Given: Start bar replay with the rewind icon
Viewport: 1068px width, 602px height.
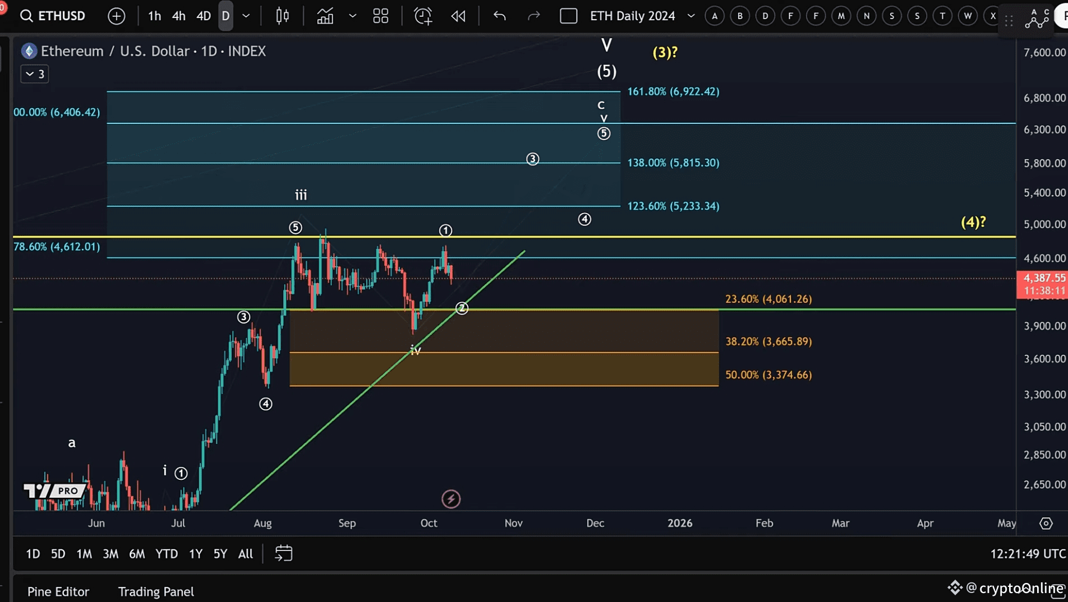Looking at the screenshot, I should point(458,16).
